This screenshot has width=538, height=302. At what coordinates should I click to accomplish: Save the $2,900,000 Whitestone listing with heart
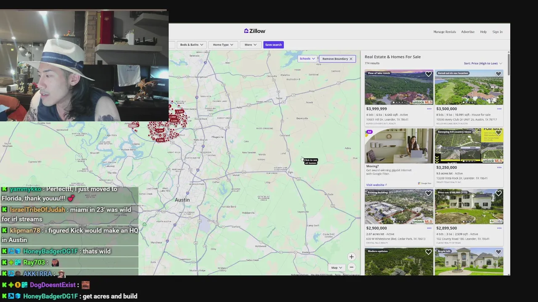point(428,193)
